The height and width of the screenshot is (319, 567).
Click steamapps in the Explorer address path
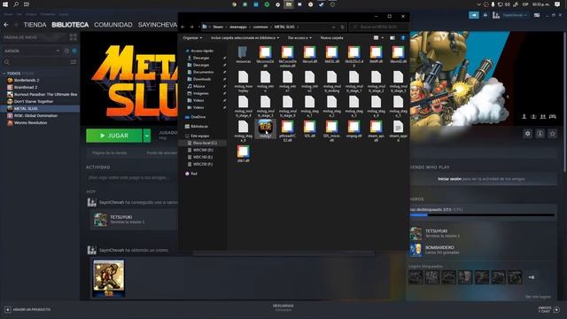click(237, 27)
